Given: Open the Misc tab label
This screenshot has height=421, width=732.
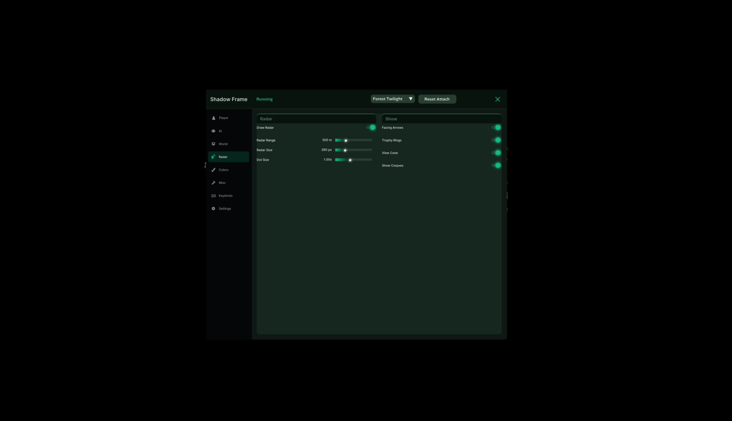Looking at the screenshot, I should 222,183.
